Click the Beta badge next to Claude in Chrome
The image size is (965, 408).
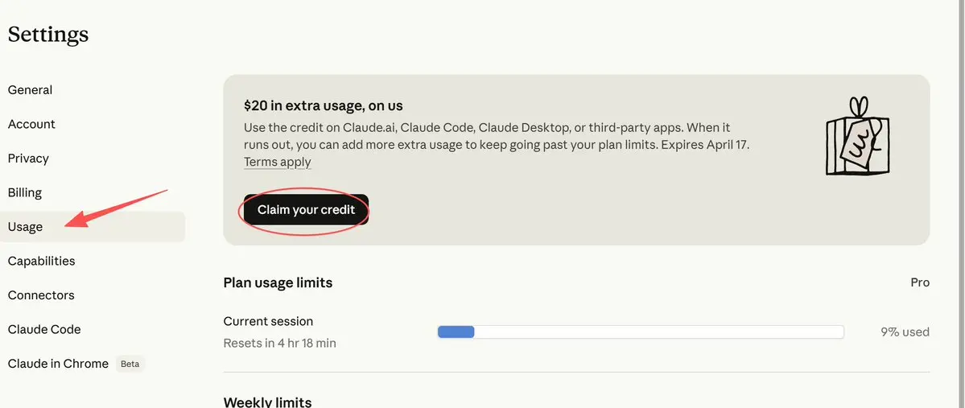click(130, 364)
